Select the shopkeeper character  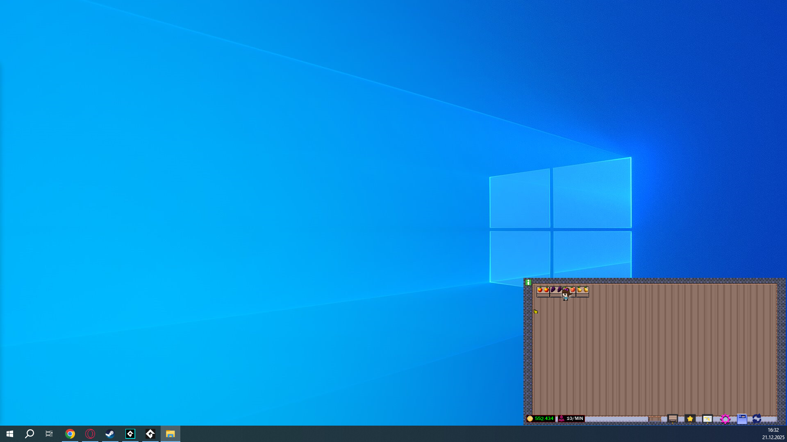[x=566, y=295]
